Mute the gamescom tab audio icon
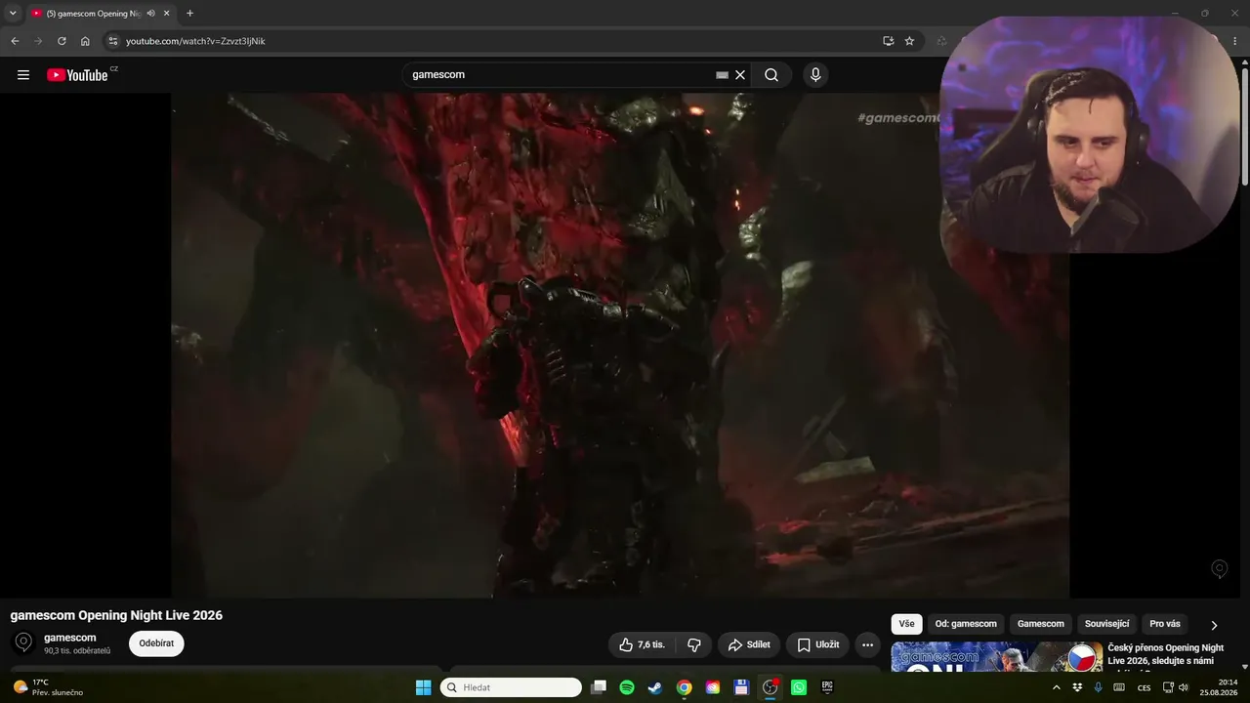Image resolution: width=1250 pixels, height=703 pixels. 150,13
